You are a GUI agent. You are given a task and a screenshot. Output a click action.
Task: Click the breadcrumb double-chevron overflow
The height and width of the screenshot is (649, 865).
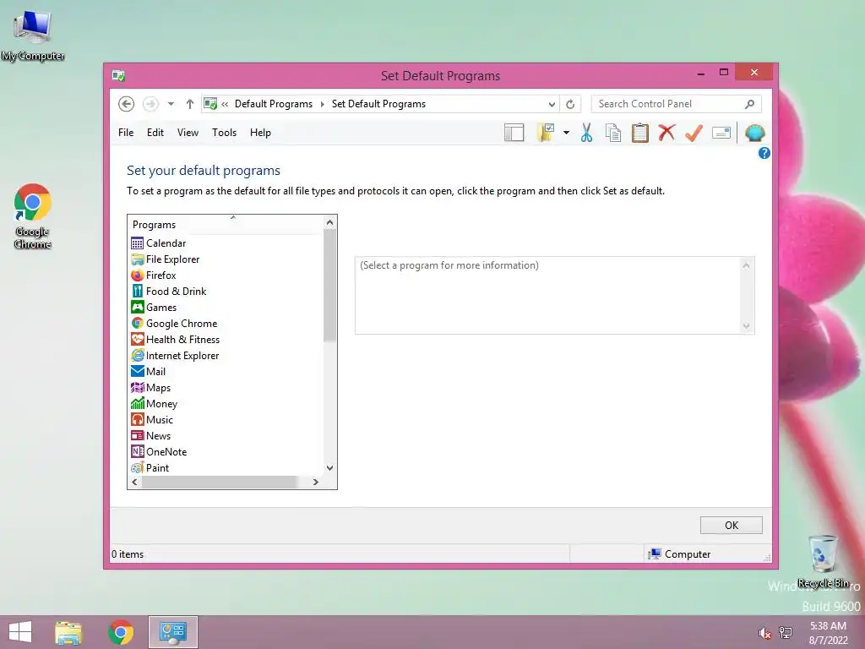click(225, 104)
